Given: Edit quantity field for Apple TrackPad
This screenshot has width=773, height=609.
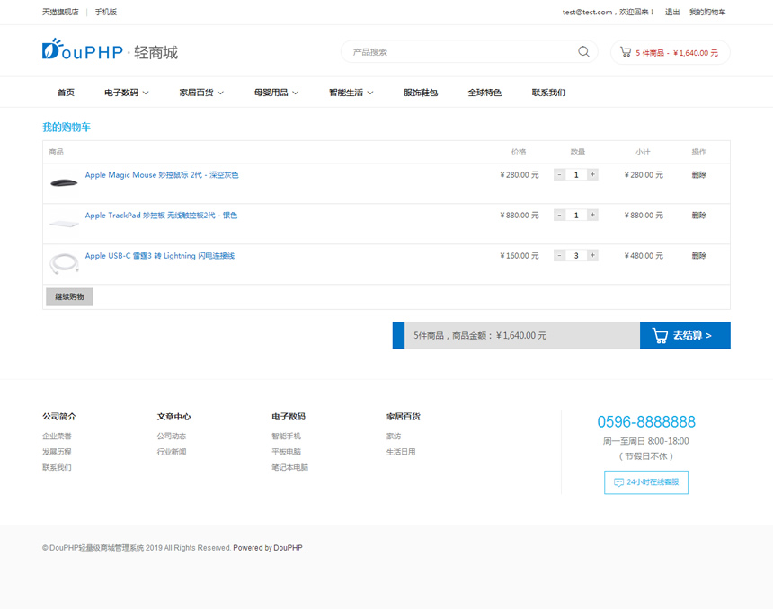Looking at the screenshot, I should click(576, 215).
